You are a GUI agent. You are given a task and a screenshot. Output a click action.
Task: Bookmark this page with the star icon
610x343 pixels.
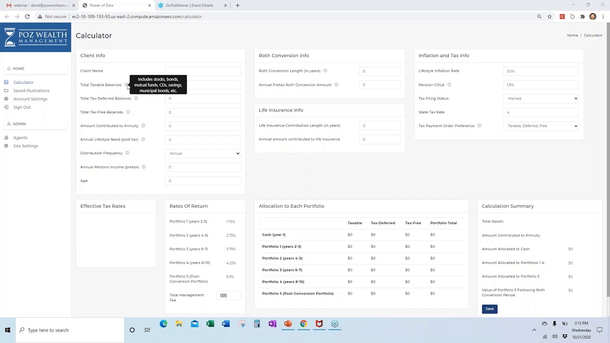549,16
